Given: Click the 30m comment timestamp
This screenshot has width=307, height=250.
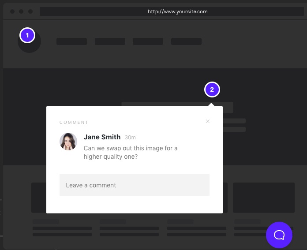Looking at the screenshot, I should [x=130, y=138].
